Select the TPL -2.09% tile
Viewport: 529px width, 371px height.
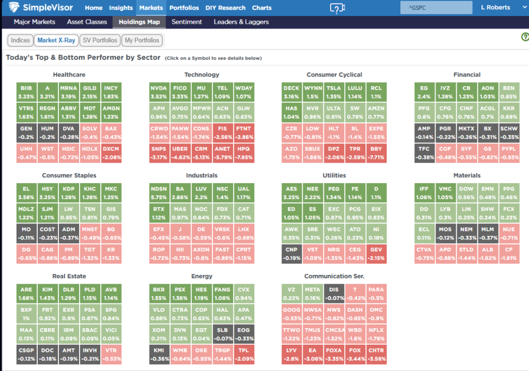[x=244, y=354]
